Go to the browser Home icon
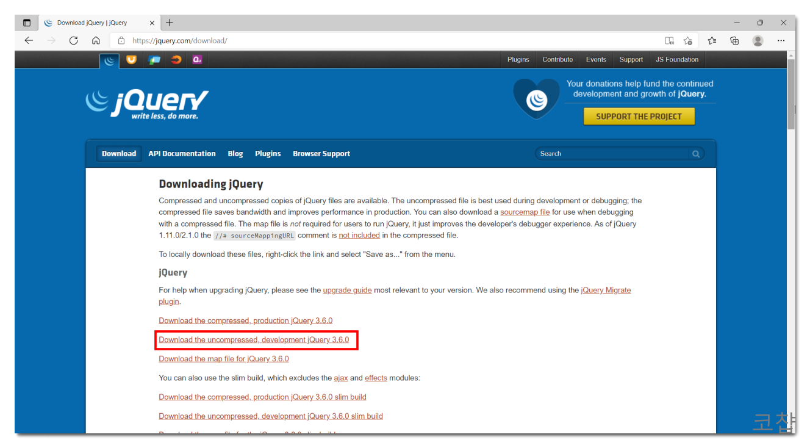This screenshot has width=810, height=448. tap(96, 40)
